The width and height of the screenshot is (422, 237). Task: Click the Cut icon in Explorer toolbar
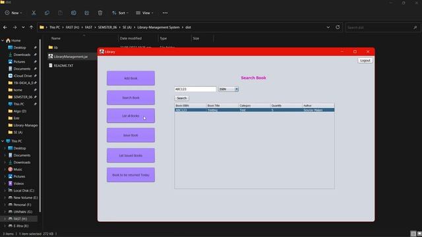pos(34,13)
